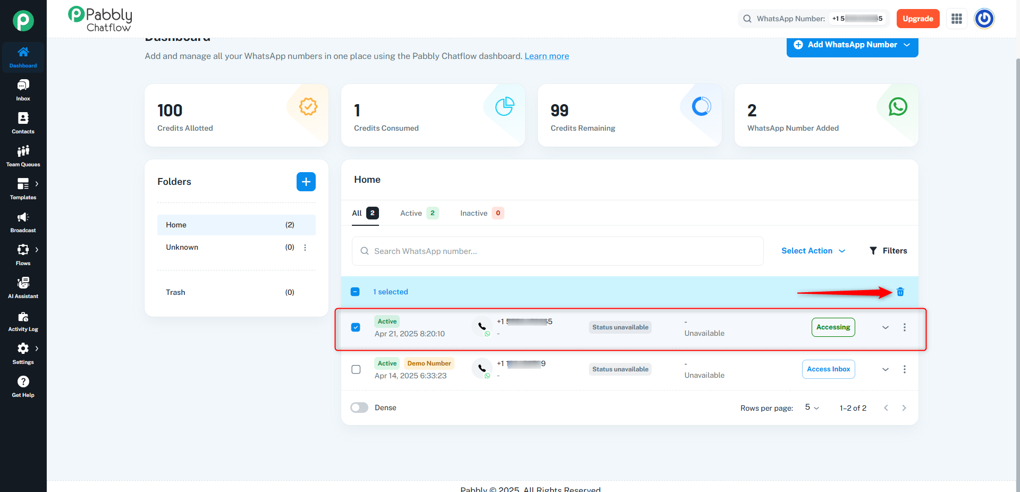Image resolution: width=1020 pixels, height=492 pixels.
Task: Switch to the Inactive tab
Action: 482,213
